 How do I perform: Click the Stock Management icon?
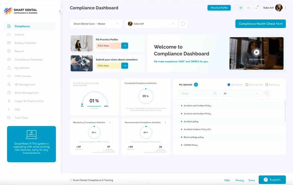(x=9, y=92)
